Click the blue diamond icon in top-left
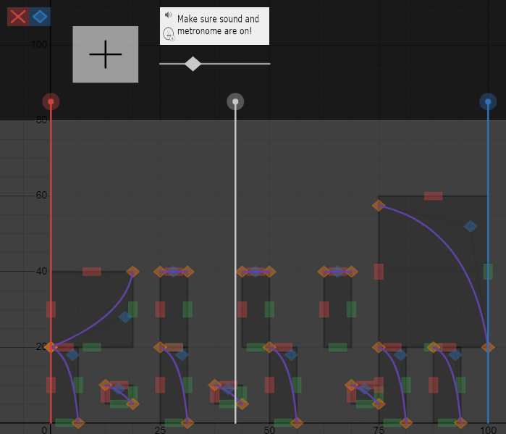The image size is (506, 434). (x=41, y=16)
